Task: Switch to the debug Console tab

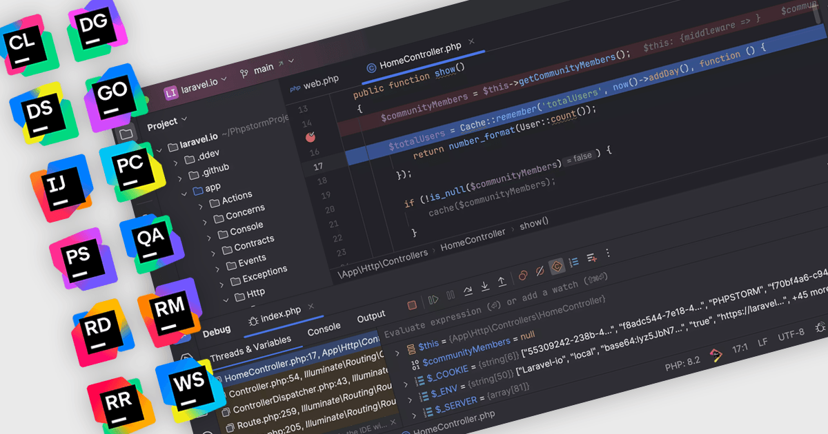Action: [324, 329]
